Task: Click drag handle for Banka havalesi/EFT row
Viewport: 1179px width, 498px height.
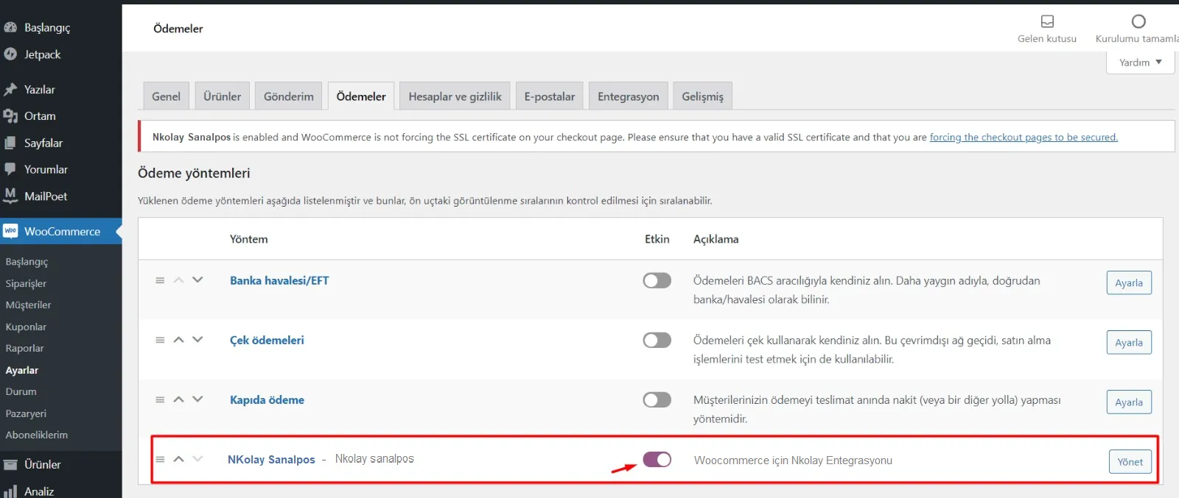Action: coord(160,280)
